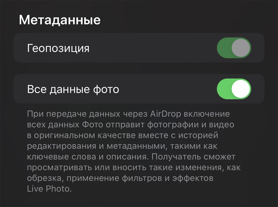Click the Метаданные section heading

(x=60, y=20)
